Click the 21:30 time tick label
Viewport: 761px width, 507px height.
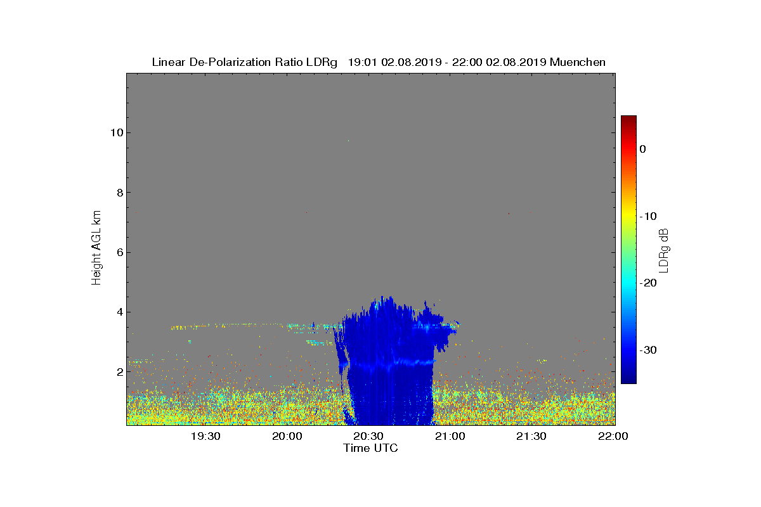(x=531, y=436)
